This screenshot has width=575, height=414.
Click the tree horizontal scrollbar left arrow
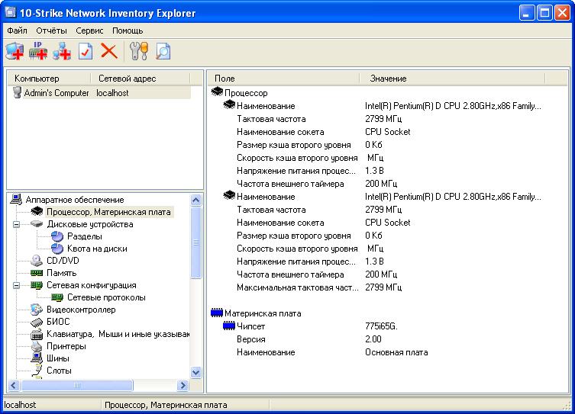[x=14, y=385]
